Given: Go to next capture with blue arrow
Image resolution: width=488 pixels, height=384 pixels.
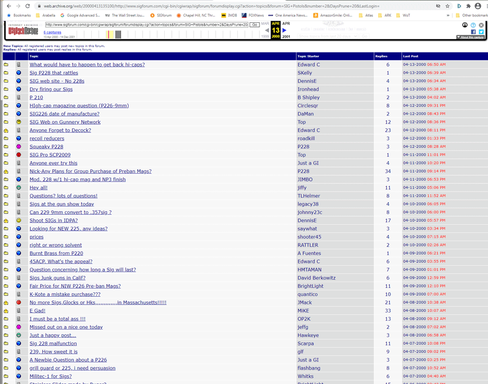Looking at the screenshot, I should coord(284,30).
